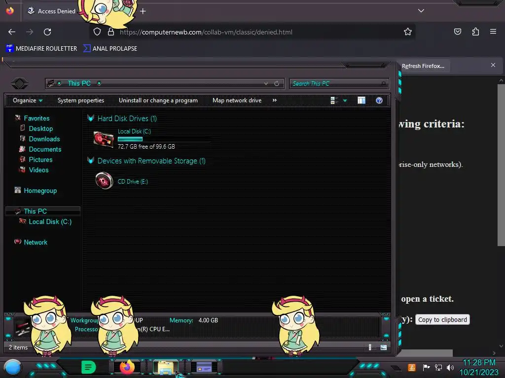Open System properties from toolbar
Viewport: 505px width, 378px height.
[x=81, y=100]
